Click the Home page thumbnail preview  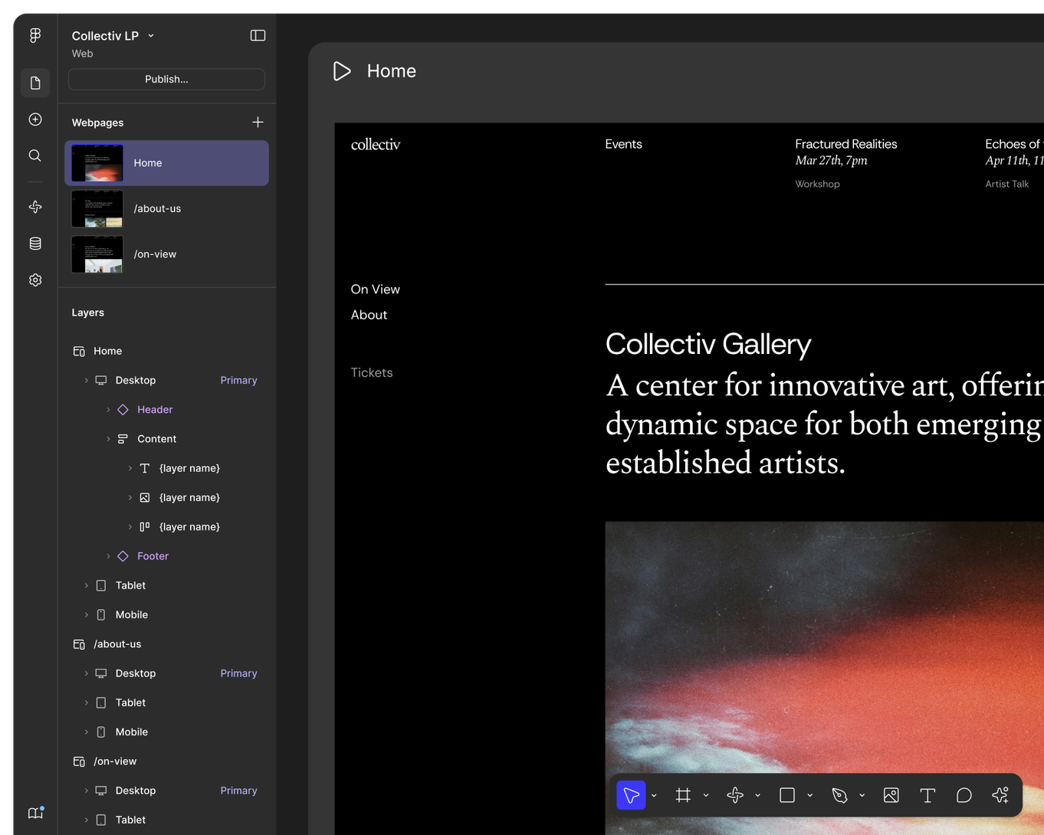click(97, 162)
